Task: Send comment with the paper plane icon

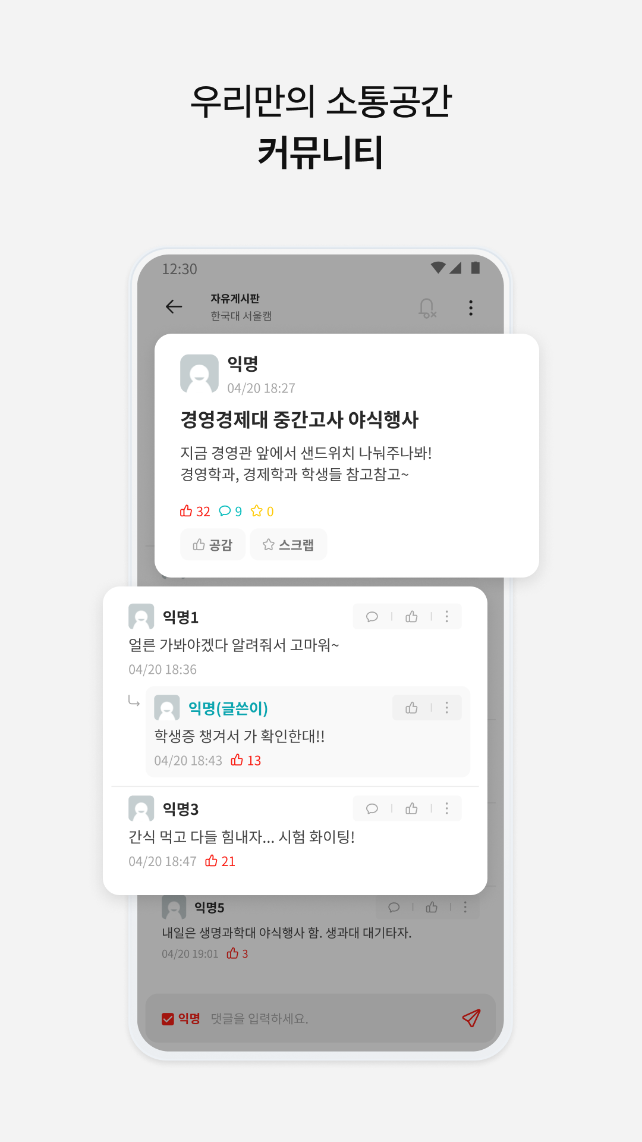Action: pyautogui.click(x=471, y=1018)
